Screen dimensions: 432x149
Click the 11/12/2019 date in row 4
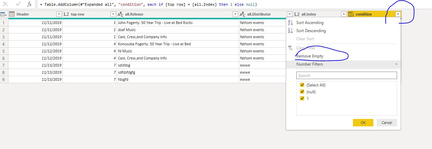click(35, 44)
